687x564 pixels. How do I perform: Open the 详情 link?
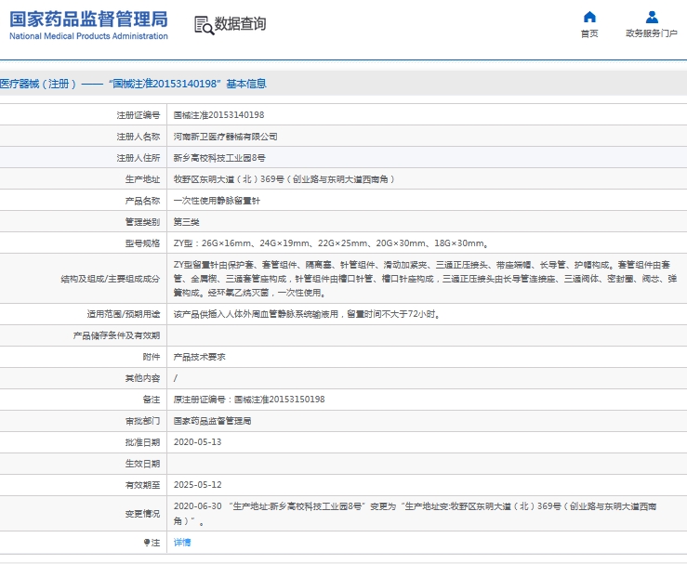182,543
